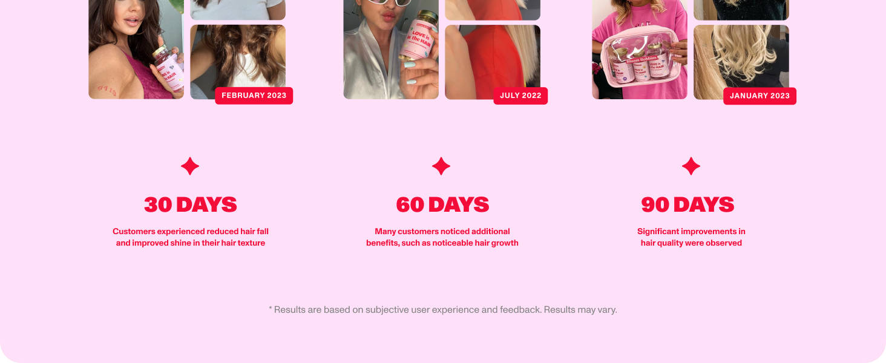Click the 30 DAYS heading

click(x=191, y=204)
